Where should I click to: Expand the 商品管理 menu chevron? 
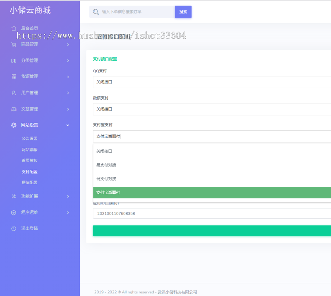[68, 44]
